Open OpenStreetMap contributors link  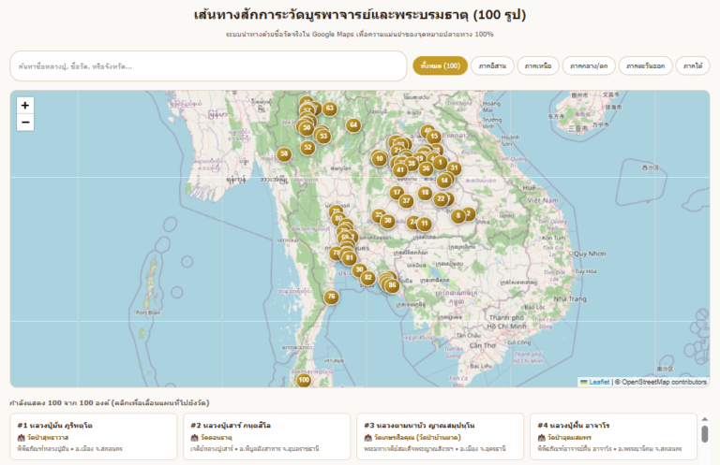click(x=664, y=382)
